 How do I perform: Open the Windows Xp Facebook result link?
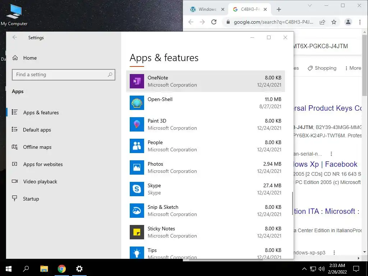[326, 164]
